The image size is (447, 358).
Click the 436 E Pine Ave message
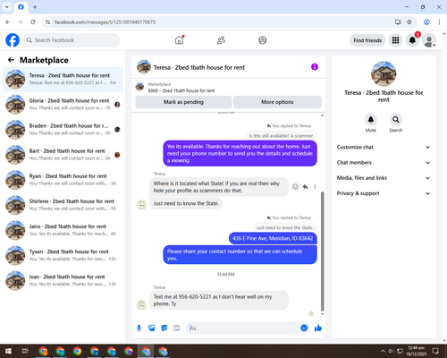pyautogui.click(x=273, y=238)
